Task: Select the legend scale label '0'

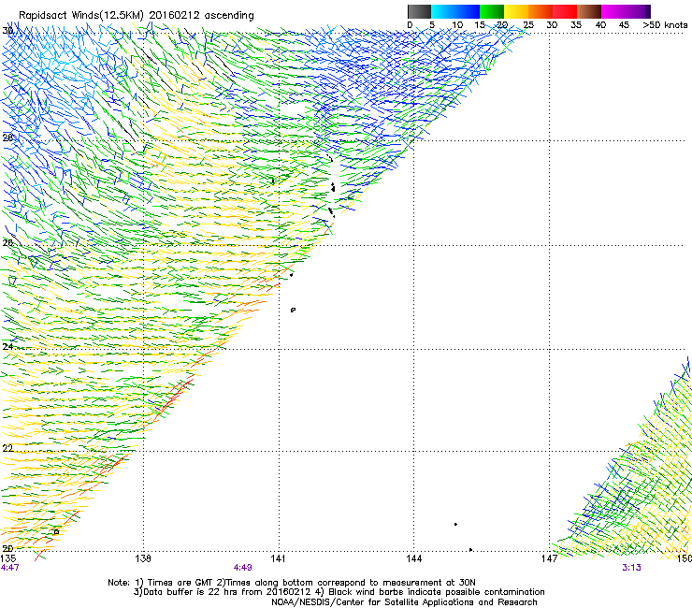Action: point(410,24)
